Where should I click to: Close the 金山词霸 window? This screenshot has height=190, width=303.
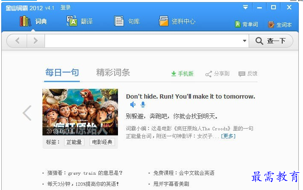coord(289,7)
